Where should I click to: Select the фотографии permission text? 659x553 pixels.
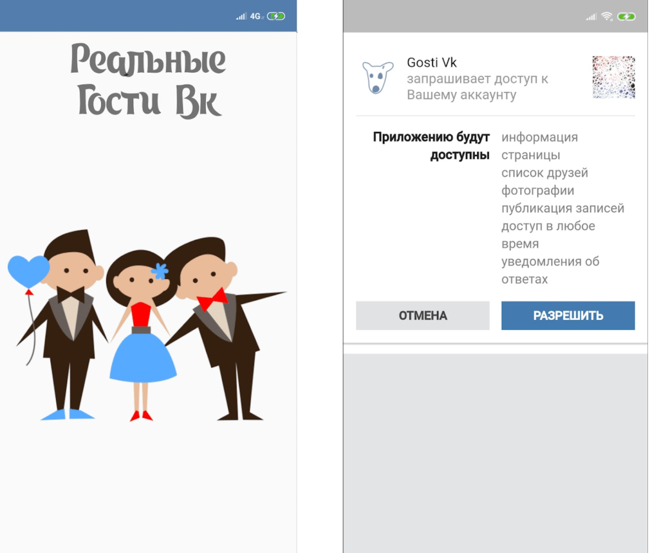pos(537,190)
